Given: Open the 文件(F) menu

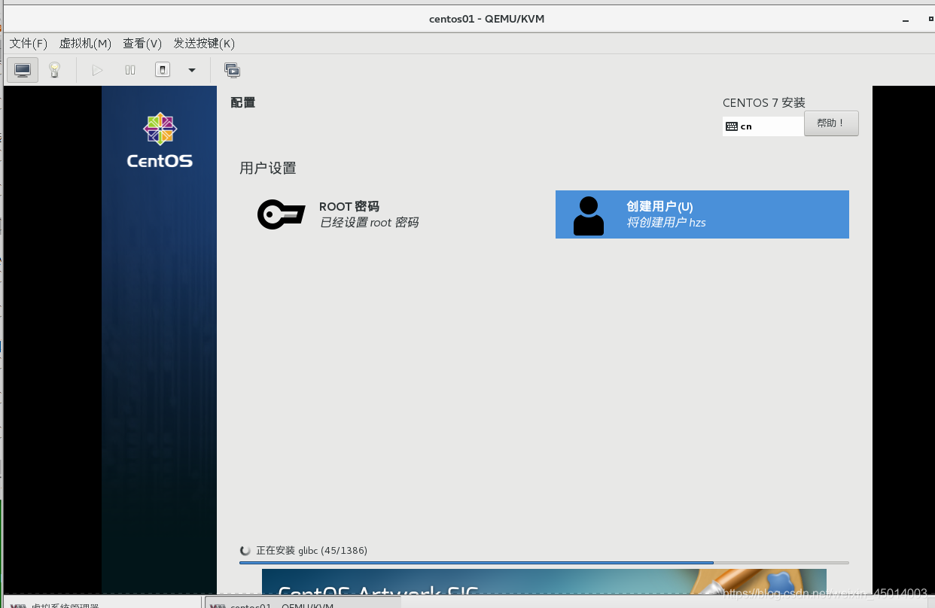Looking at the screenshot, I should [29, 44].
